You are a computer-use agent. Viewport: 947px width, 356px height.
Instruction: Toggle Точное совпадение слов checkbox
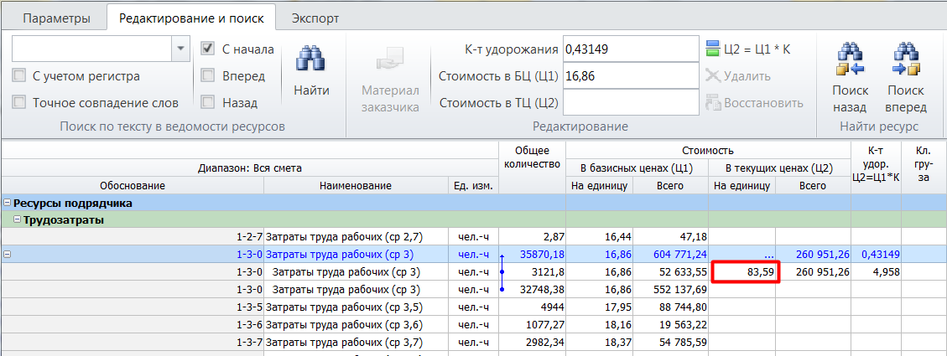pos(19,102)
